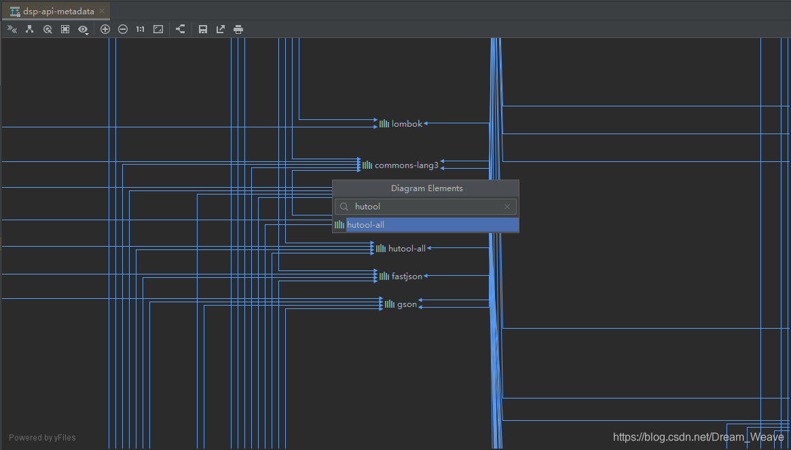The width and height of the screenshot is (791, 450).
Task: Close the dsp-api-metadata tab
Action: tap(102, 11)
